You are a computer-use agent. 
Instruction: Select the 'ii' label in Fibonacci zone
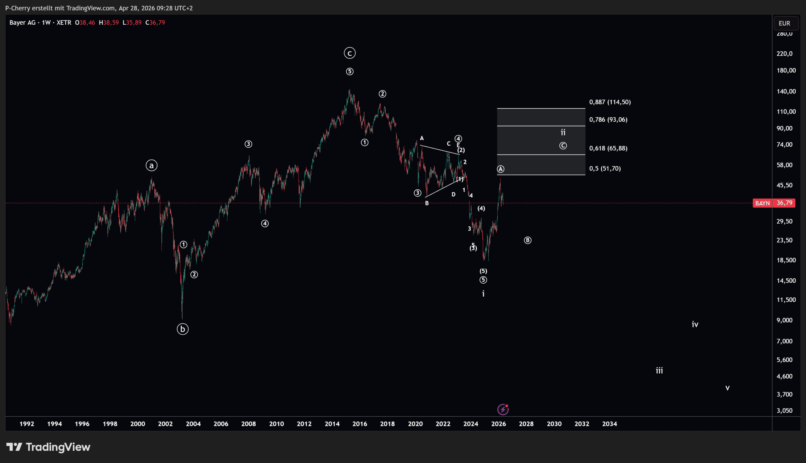pos(563,132)
